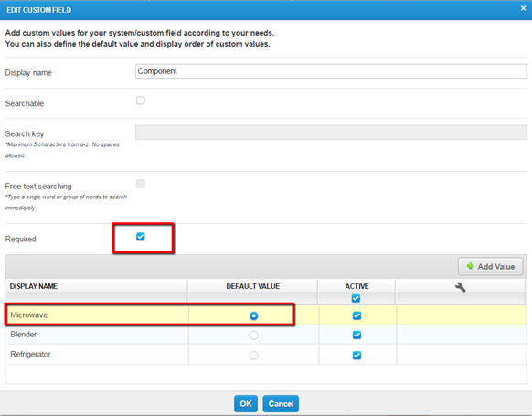Set Blender as the default value
The image size is (532, 416).
point(254,336)
